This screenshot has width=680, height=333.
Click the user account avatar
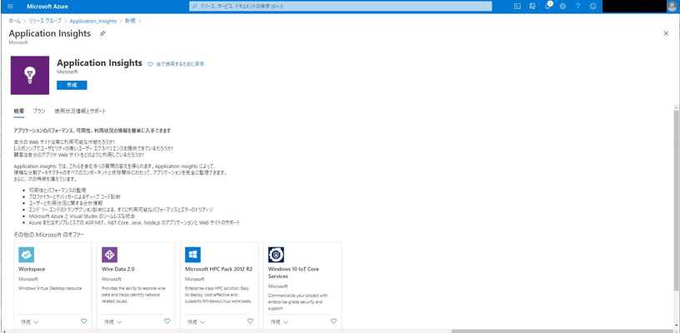pos(672,7)
